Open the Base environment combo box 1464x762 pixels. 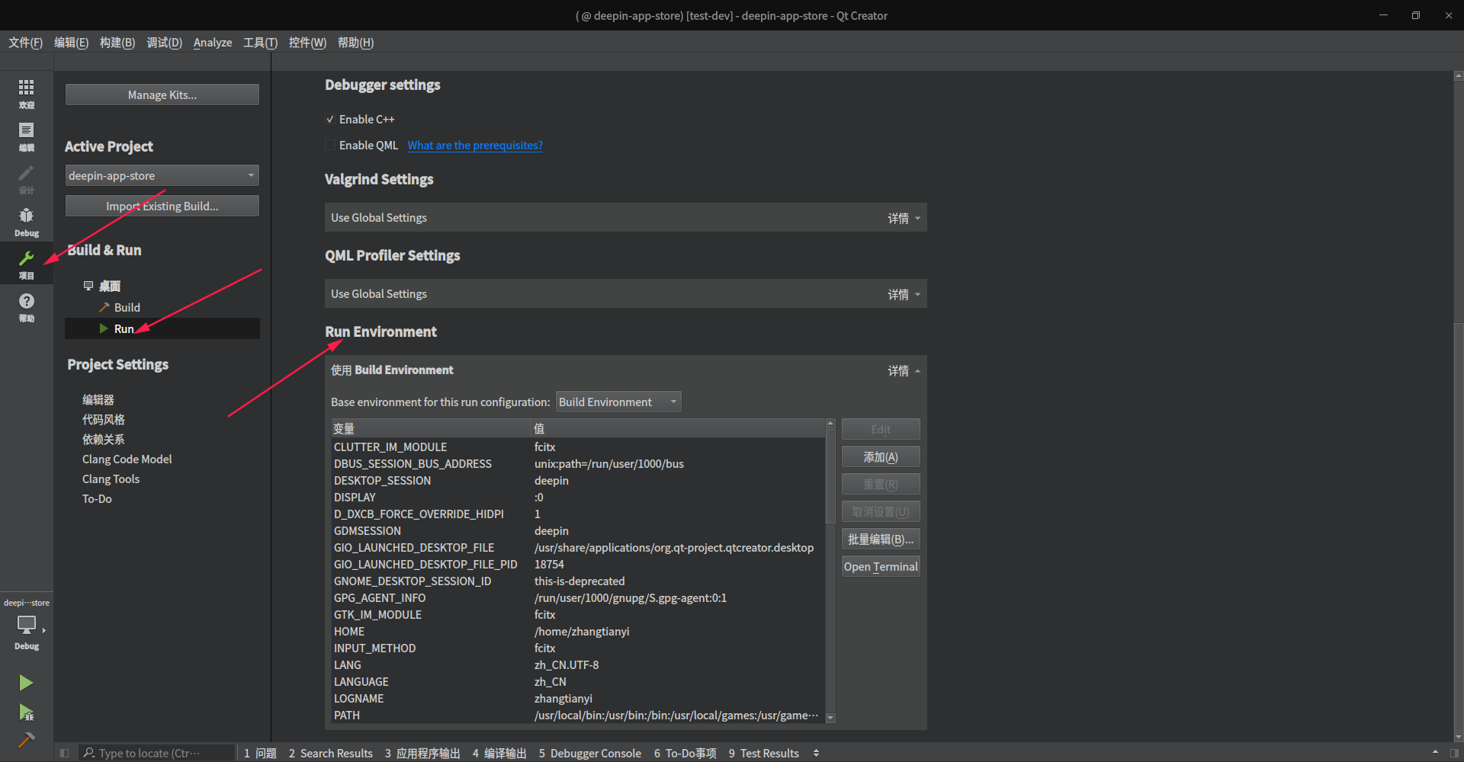pos(618,402)
